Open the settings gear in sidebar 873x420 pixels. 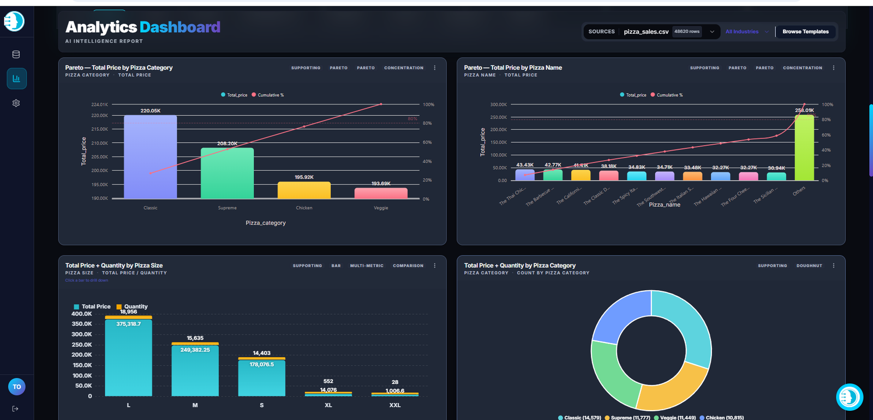click(16, 103)
